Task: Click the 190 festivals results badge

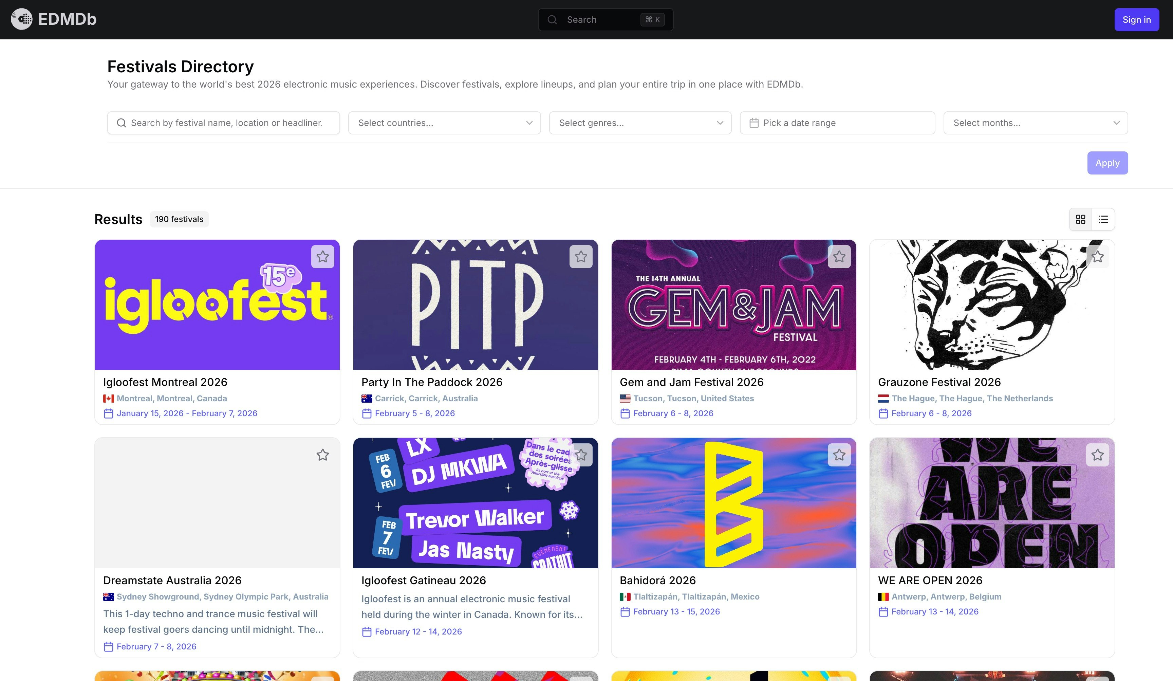Action: click(x=179, y=219)
